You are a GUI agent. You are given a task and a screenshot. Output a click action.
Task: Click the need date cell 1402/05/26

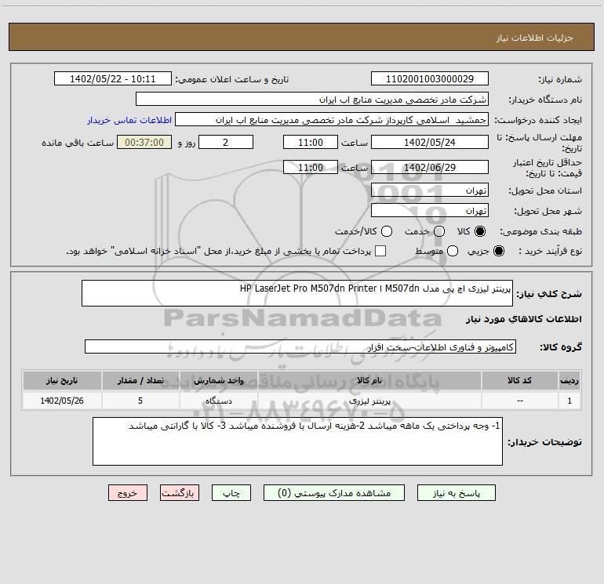pyautogui.click(x=62, y=401)
